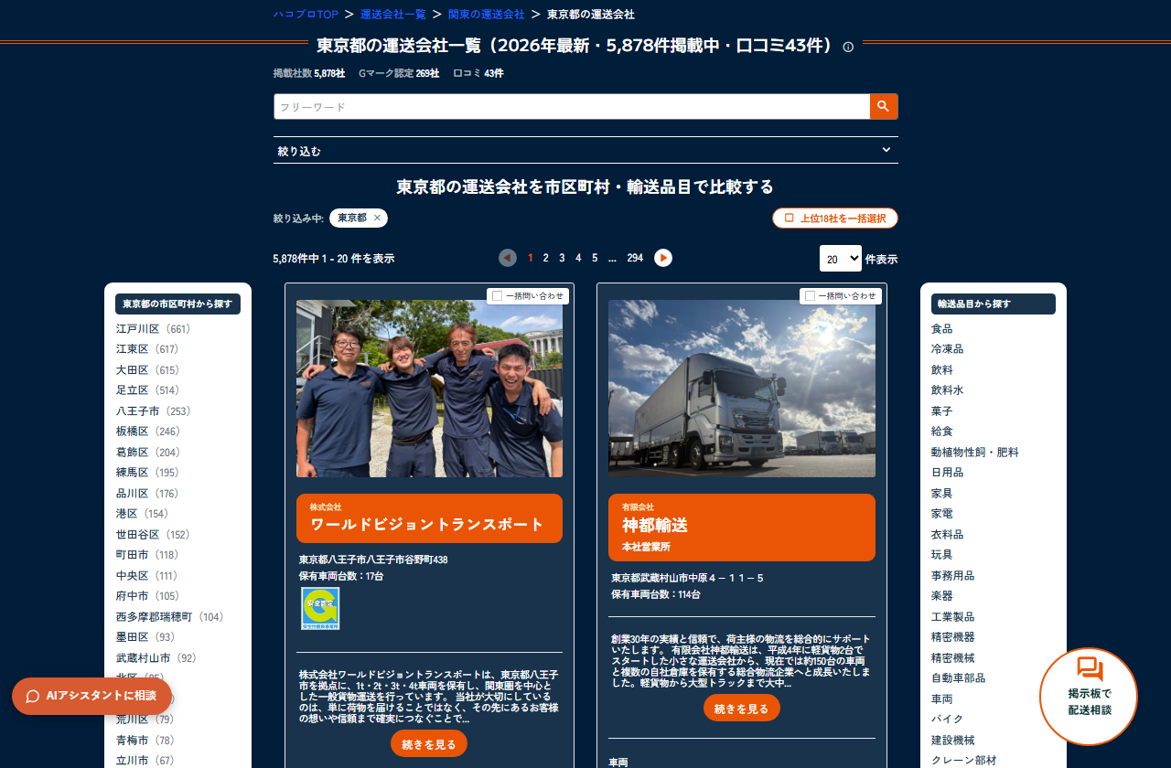Viewport: 1171px width, 768px height.
Task: Click 続きを見る under 神都輸送
Action: coord(742,708)
